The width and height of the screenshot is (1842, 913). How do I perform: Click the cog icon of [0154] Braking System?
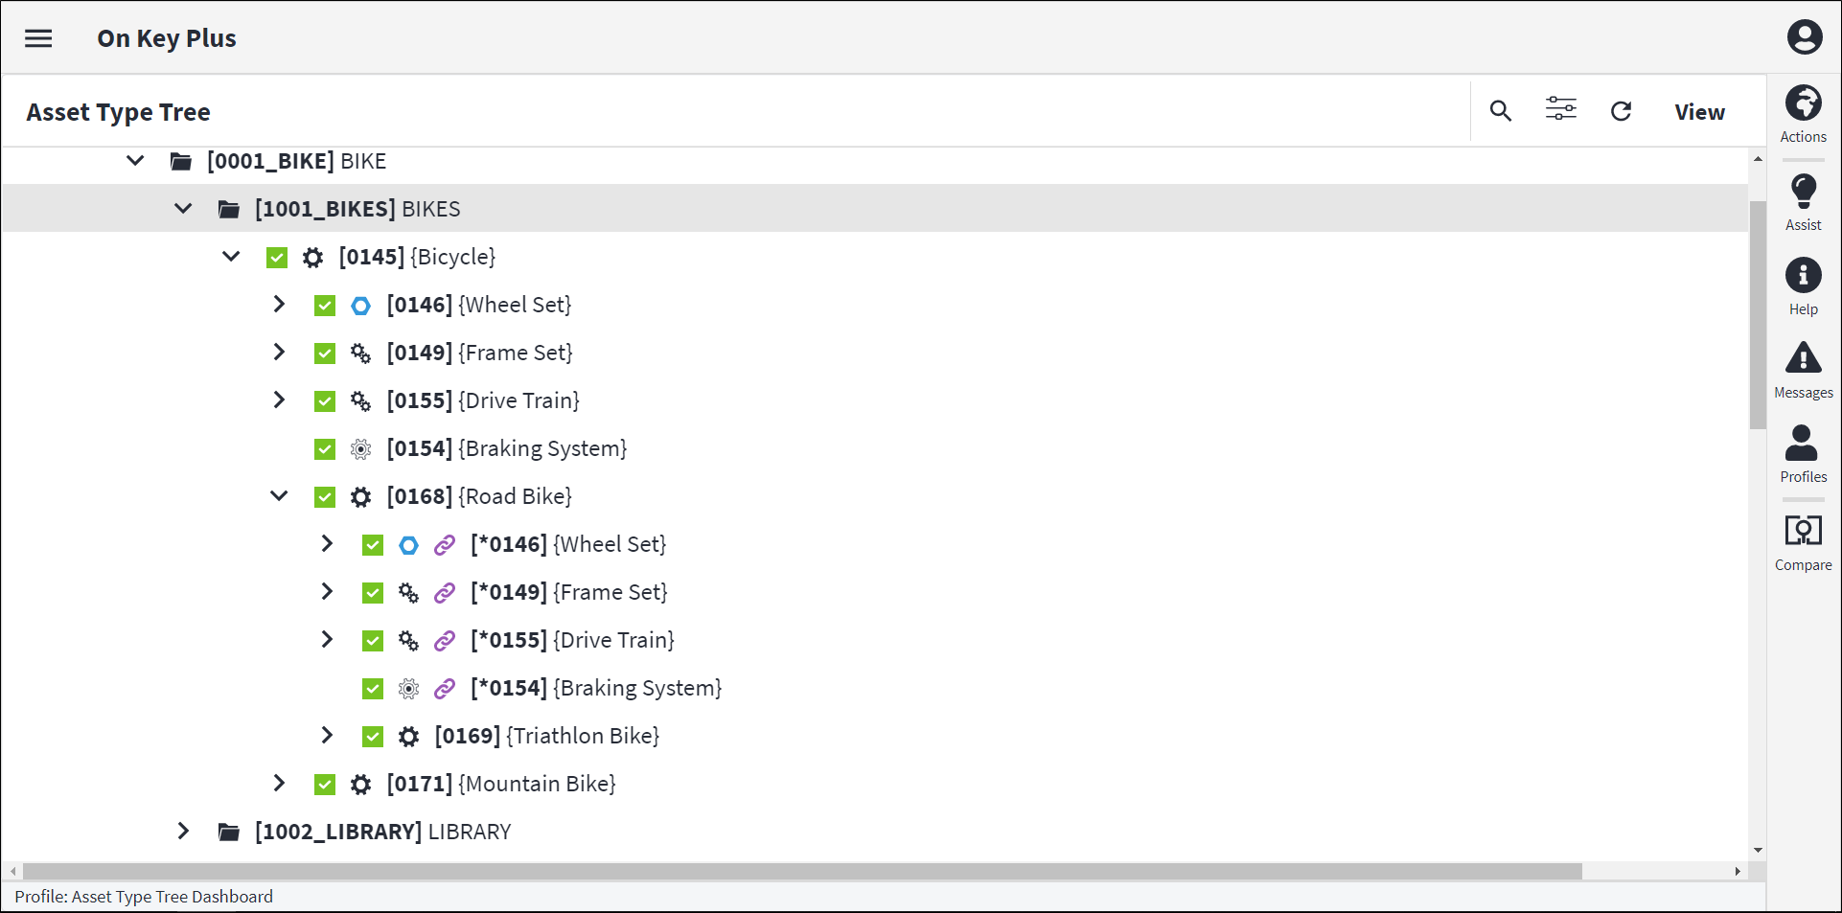pos(360,449)
